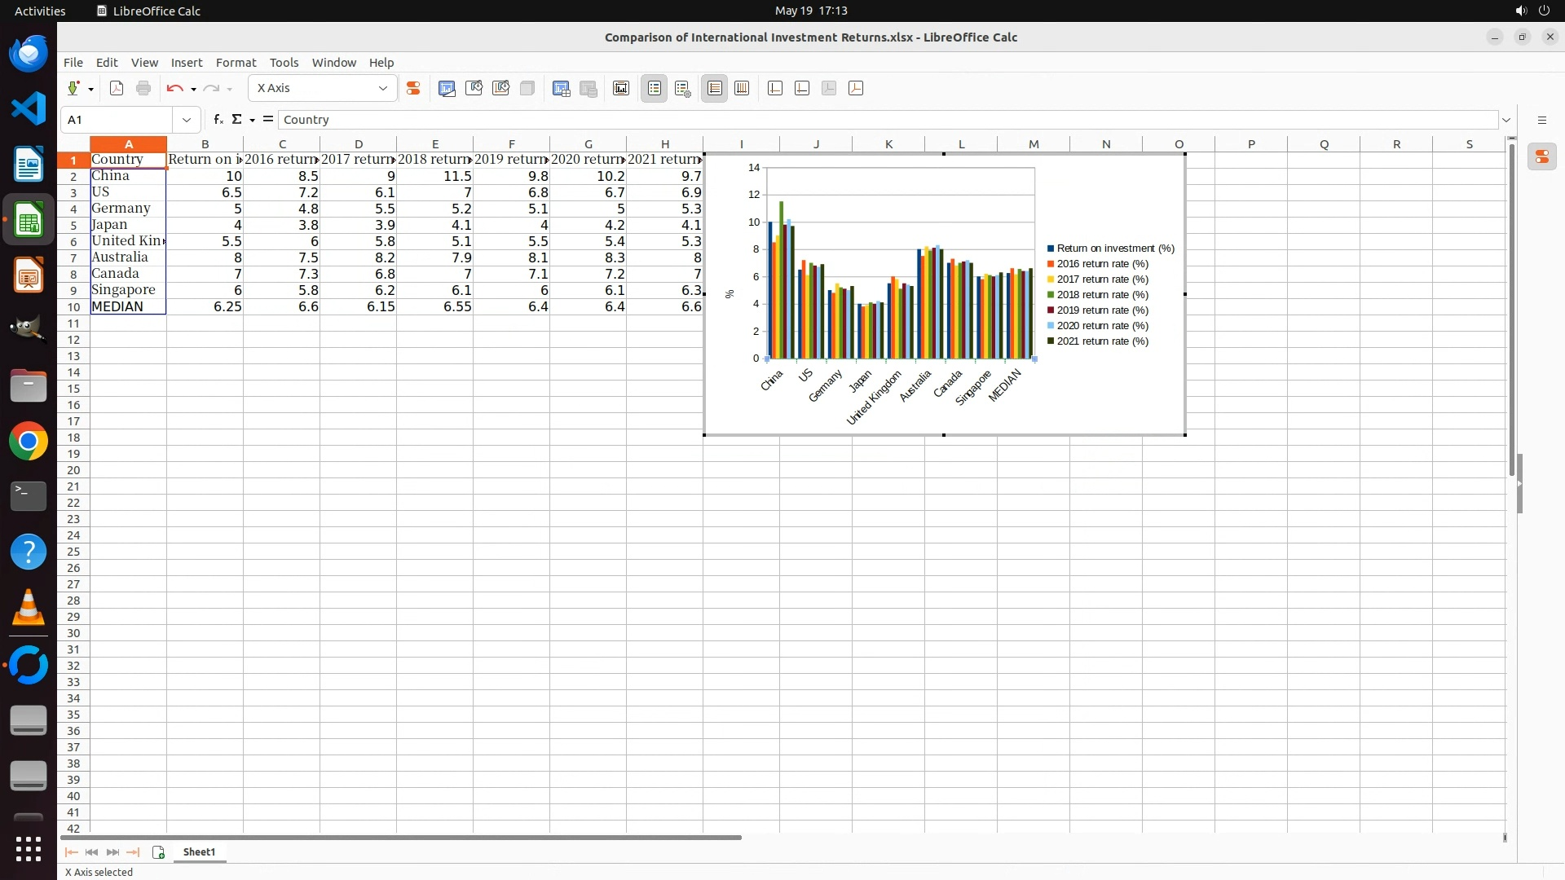Toggle Vertical Grids button
The image size is (1565, 880).
pyautogui.click(x=742, y=88)
